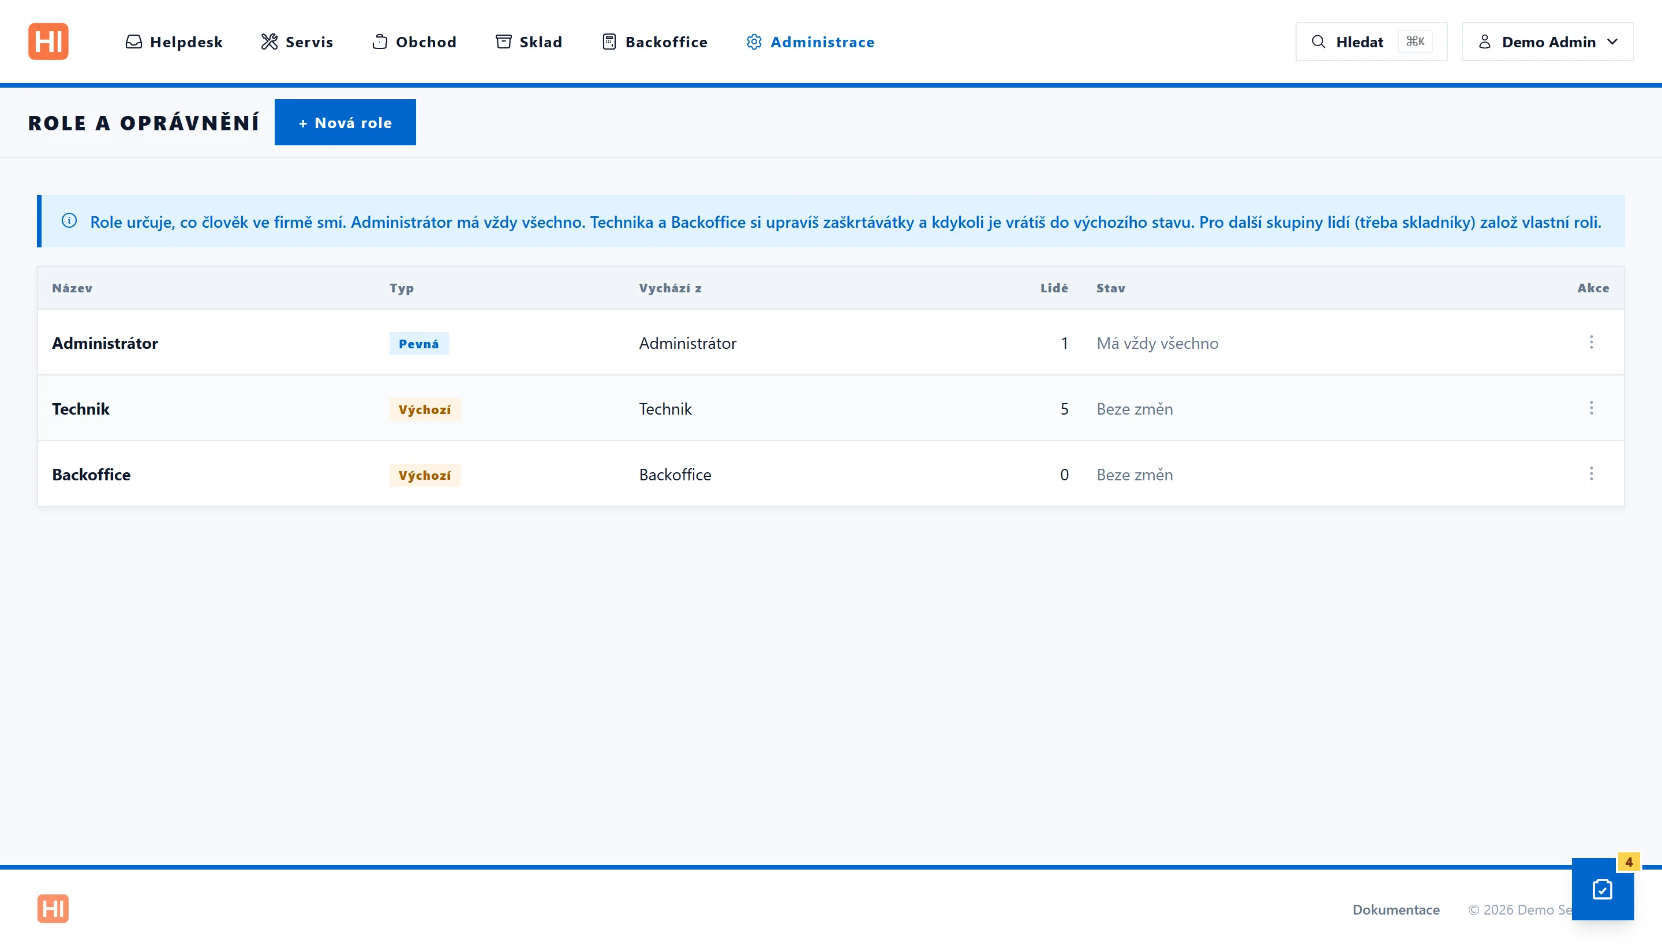Click the Hledat search field

pyautogui.click(x=1371, y=42)
